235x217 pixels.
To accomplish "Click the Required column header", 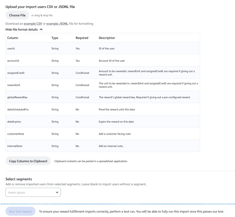I will [82, 38].
